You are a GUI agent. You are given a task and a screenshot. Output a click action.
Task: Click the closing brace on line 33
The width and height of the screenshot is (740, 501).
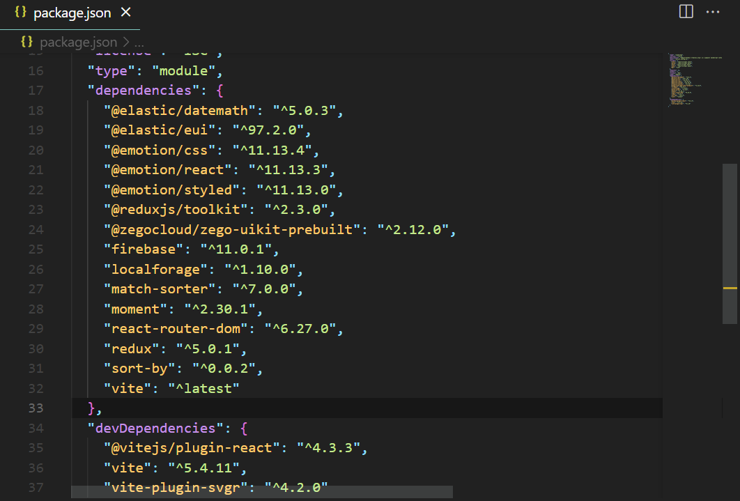[x=92, y=408]
